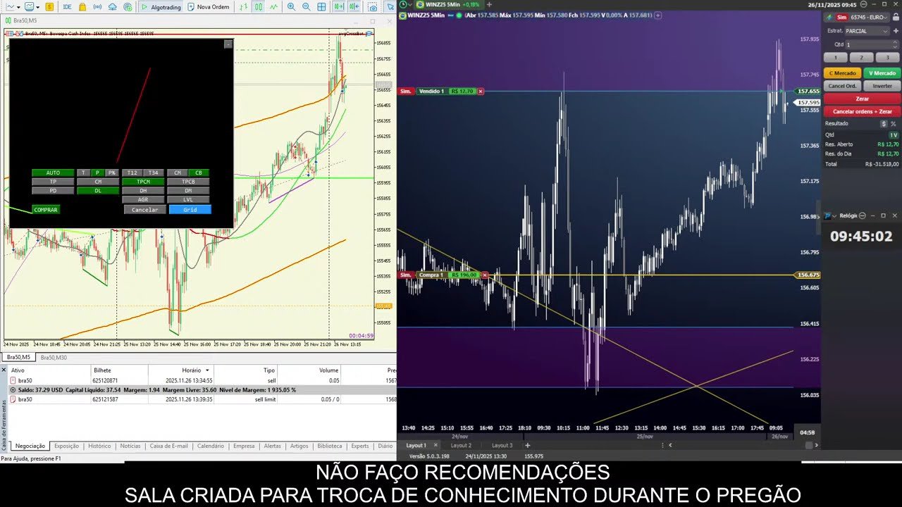The image size is (902, 507).
Task: Toggle the chart auto-scroll icon
Action: (x=339, y=6)
